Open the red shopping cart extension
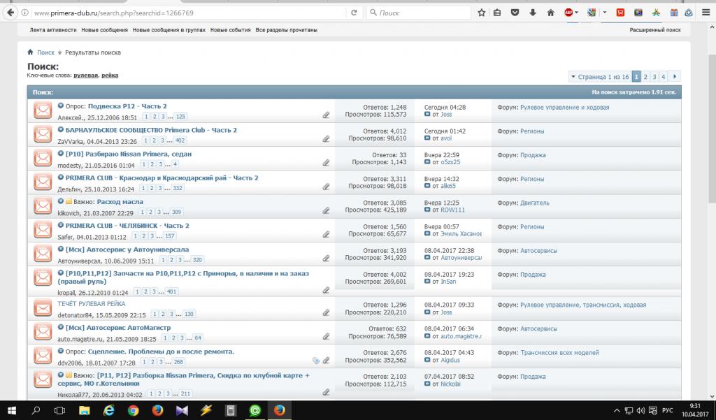Image resolution: width=716 pixels, height=420 pixels. pos(620,13)
